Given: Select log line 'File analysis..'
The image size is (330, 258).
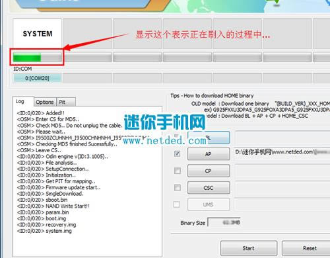Looking at the screenshot, I should [x=47, y=163].
